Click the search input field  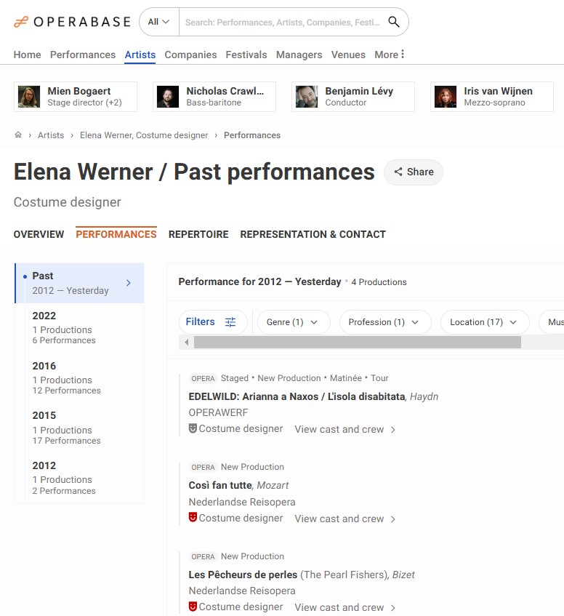point(282,22)
